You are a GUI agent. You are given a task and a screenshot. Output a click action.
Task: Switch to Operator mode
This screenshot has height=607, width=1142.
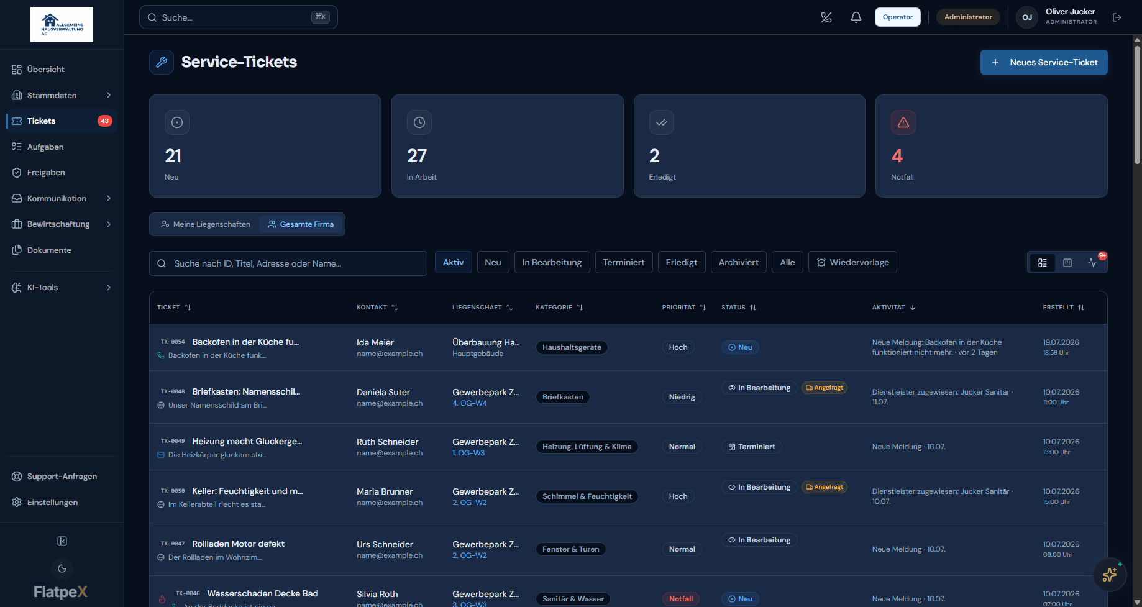click(x=898, y=17)
